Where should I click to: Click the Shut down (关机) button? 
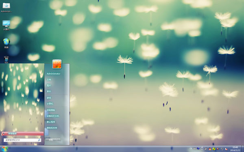click(x=51, y=140)
